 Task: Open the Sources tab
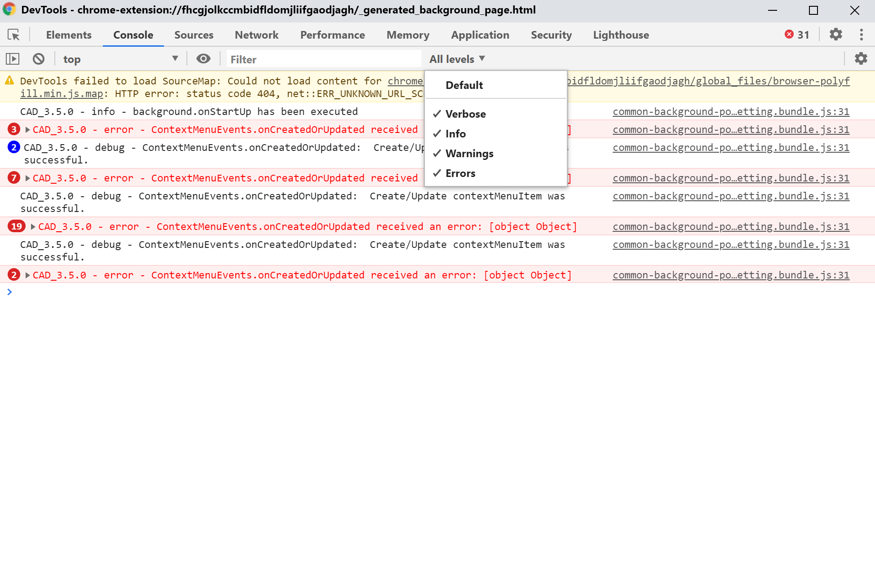coord(194,35)
